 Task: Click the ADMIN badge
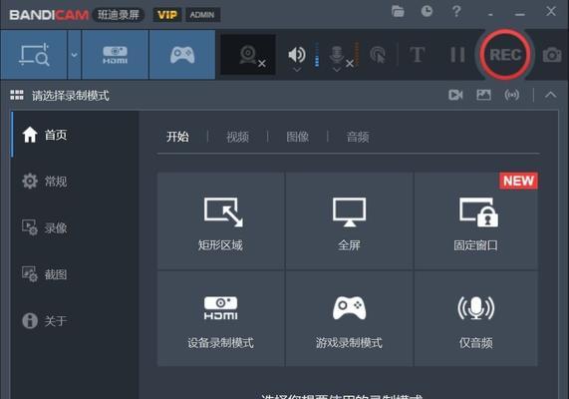(202, 15)
